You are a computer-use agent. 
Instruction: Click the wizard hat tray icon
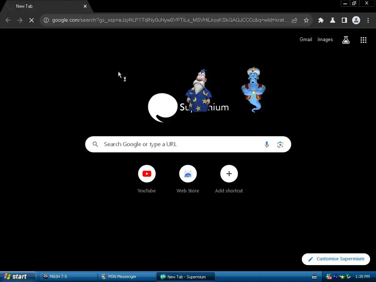[336, 276]
